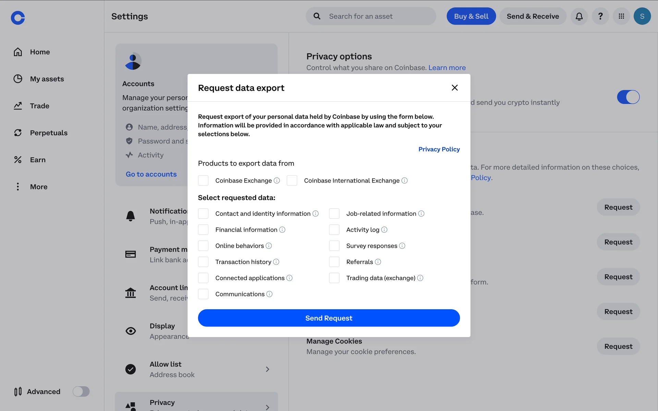
Task: Click the Coinbase logo icon
Action: coord(18,18)
